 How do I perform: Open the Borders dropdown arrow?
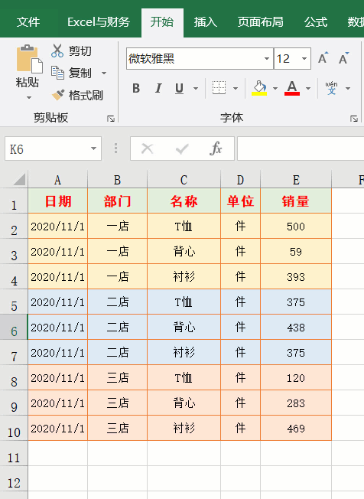coord(236,88)
